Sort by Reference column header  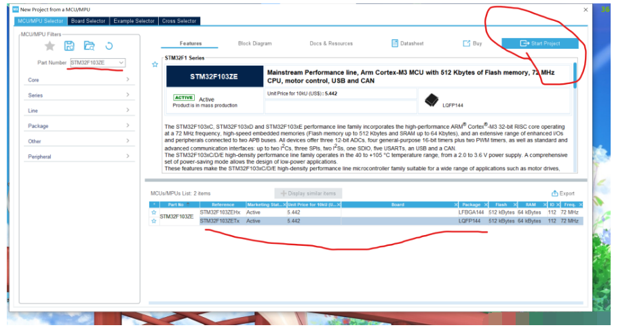(223, 205)
